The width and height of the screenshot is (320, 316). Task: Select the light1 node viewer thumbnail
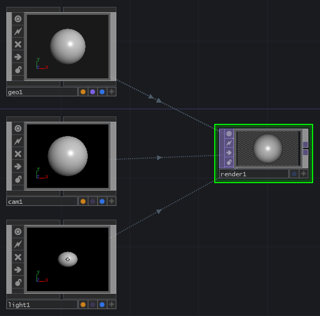point(68,260)
